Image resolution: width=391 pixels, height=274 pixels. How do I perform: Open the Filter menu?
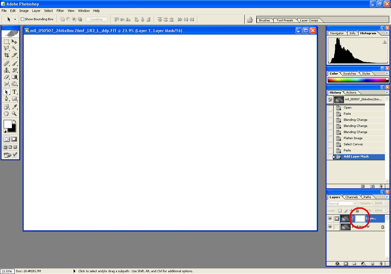coord(60,11)
